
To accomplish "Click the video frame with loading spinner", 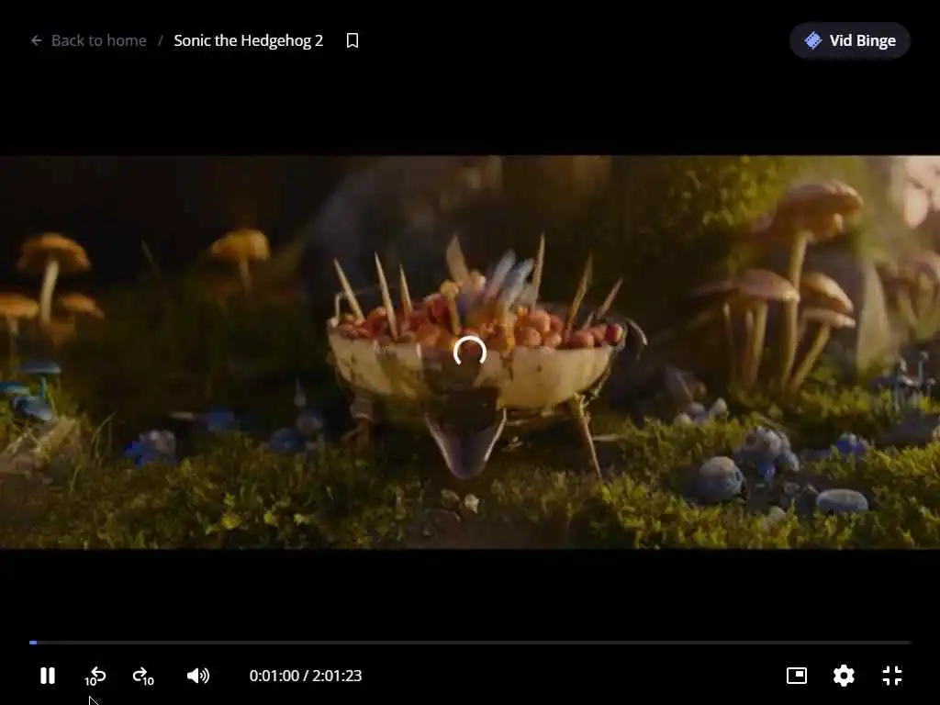I will (470, 352).
